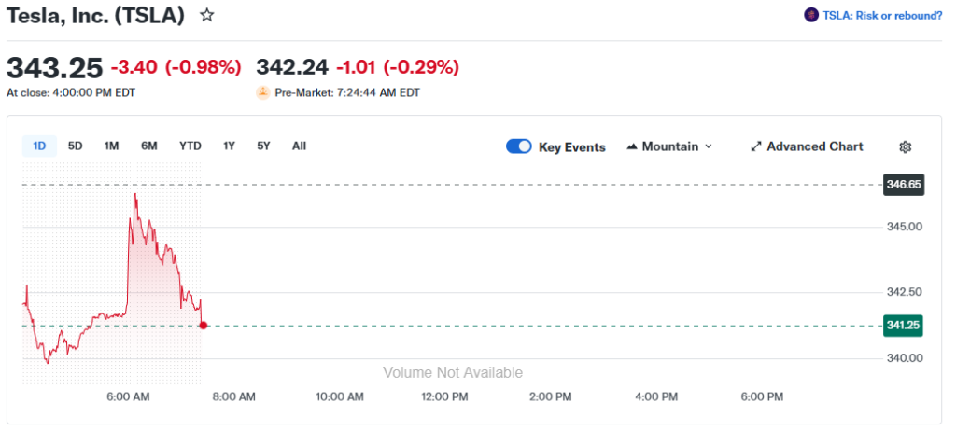The image size is (956, 431).
Task: Select the 1D time range tab
Action: [x=39, y=146]
